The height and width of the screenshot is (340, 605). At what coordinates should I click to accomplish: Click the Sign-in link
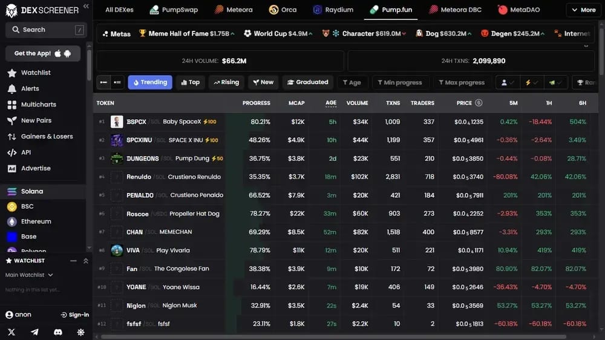tap(75, 315)
